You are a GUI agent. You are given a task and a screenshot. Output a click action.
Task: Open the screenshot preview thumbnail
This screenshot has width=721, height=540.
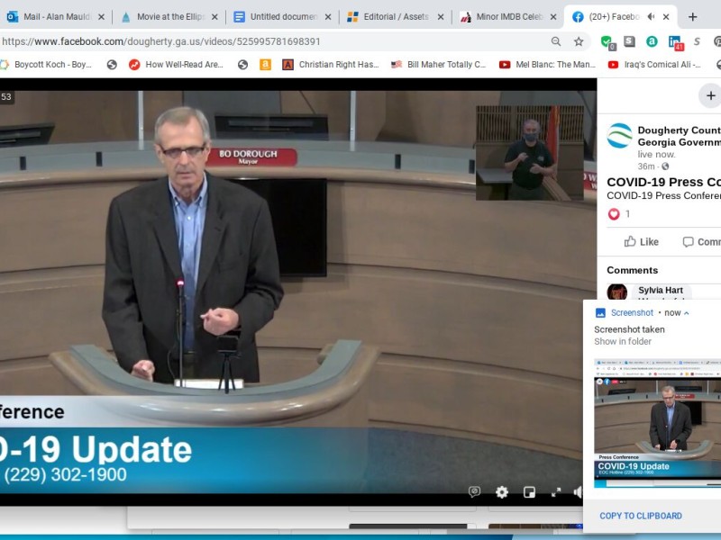coord(657,423)
